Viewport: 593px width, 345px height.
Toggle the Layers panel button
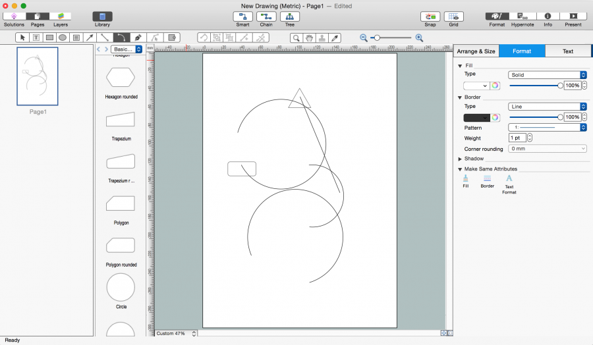pyautogui.click(x=60, y=16)
